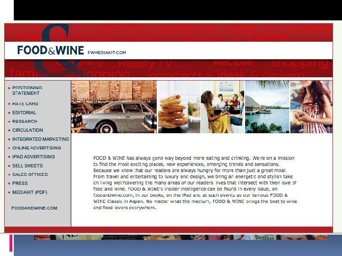Select the tropical lagoon bungalow photo
Viewport: 342px width, 256px height.
point(267,107)
